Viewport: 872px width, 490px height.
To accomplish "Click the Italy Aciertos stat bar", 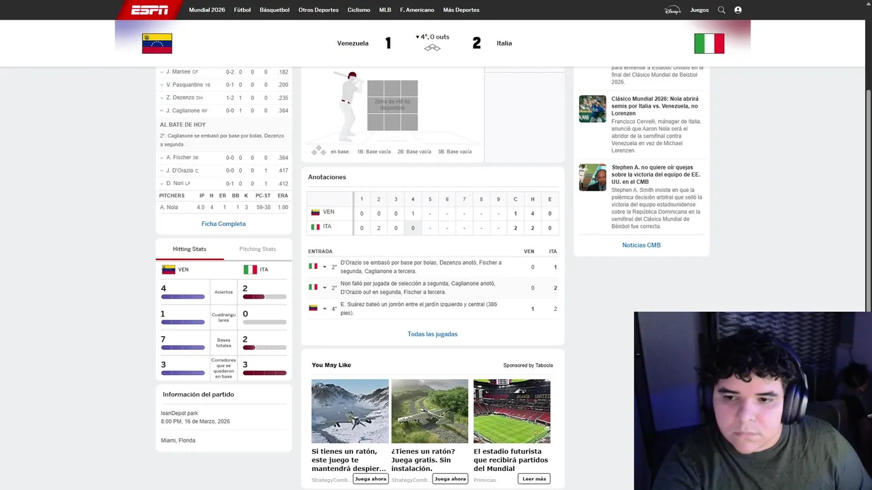I will pos(264,297).
